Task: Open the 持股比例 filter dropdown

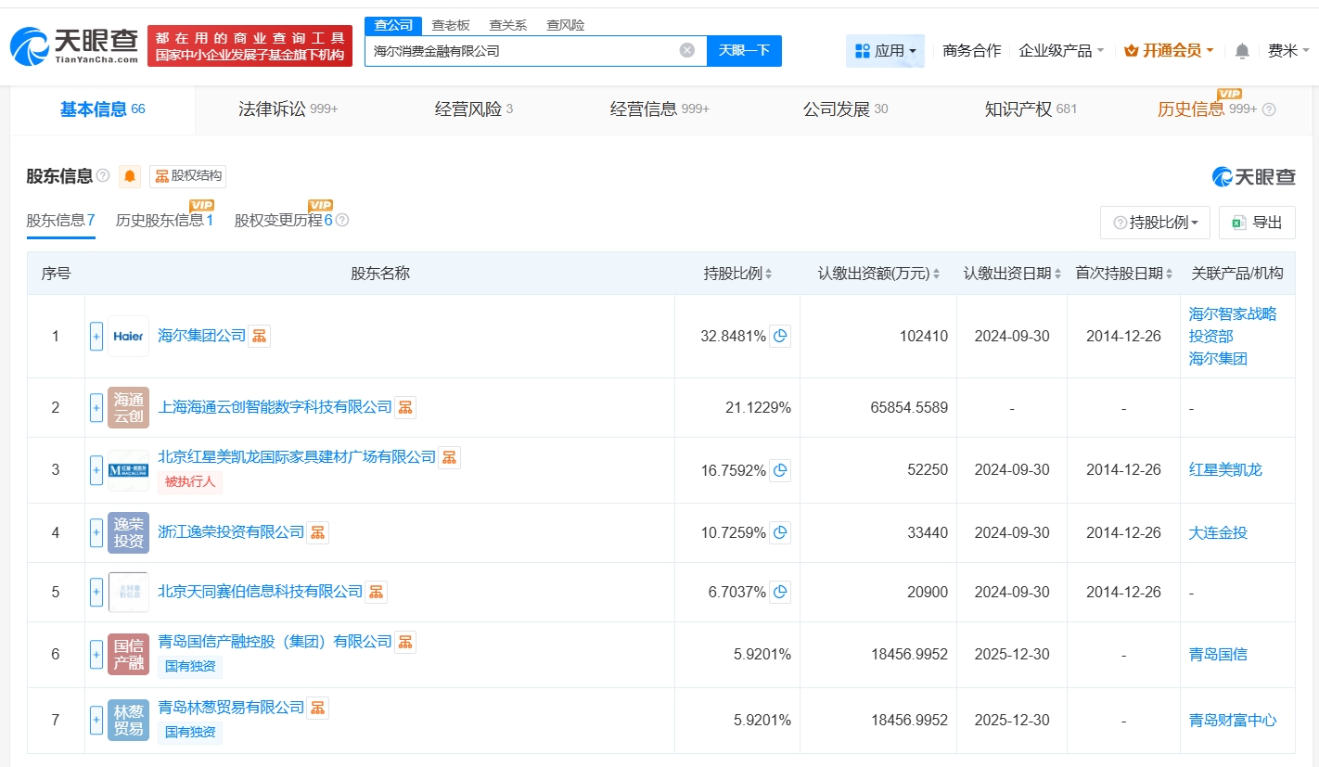Action: pos(1155,223)
